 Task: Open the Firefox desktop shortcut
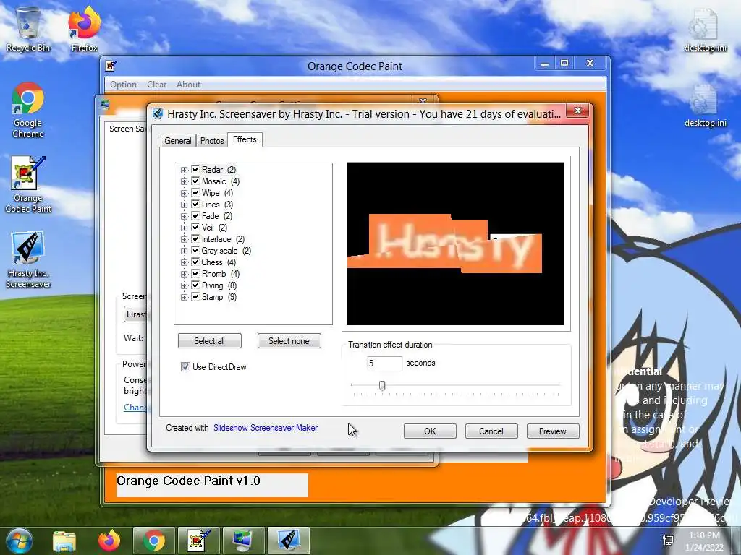tap(84, 29)
